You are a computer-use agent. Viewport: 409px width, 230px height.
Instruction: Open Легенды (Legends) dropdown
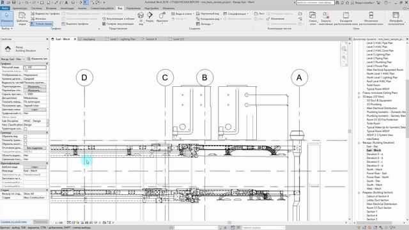(x=204, y=24)
